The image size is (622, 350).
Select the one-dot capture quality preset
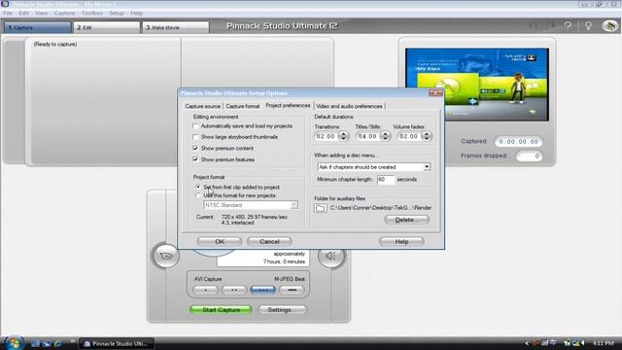pyautogui.click(x=205, y=290)
